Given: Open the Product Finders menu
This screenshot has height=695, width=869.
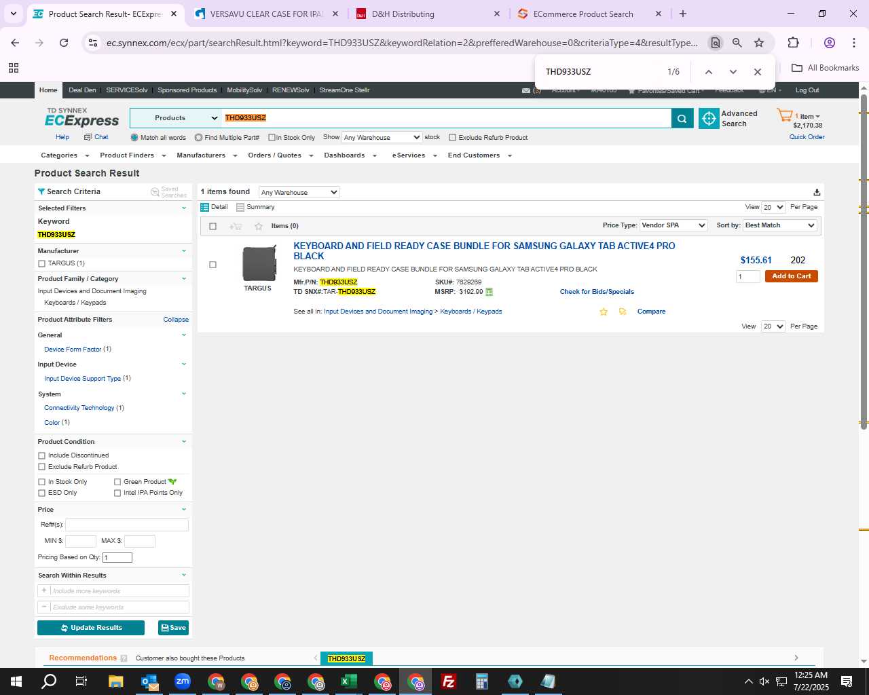Looking at the screenshot, I should (x=133, y=155).
